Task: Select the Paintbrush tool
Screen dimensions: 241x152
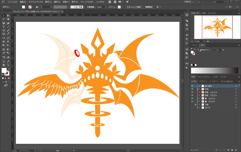Action: pyautogui.click(x=8, y=30)
